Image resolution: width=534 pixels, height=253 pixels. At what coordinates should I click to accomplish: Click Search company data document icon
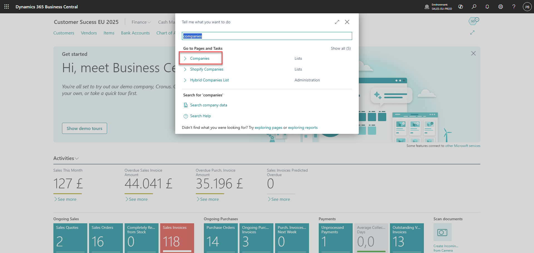[x=186, y=105]
